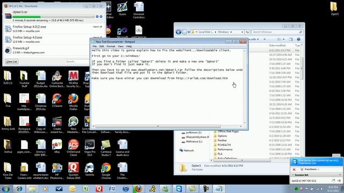
Task: Select the Universal Card.docx desktop file
Action: click(139, 10)
